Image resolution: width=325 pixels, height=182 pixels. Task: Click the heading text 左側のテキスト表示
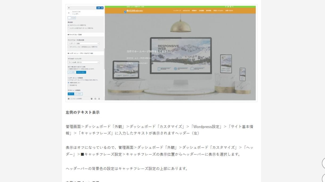83,112
